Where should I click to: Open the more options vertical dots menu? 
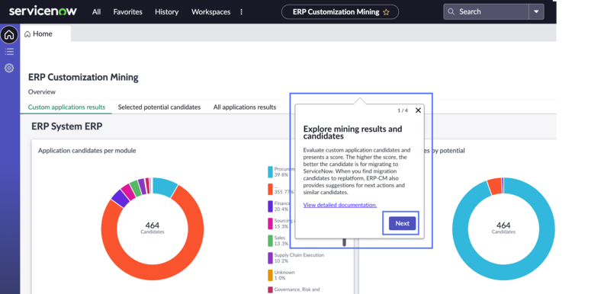(242, 12)
